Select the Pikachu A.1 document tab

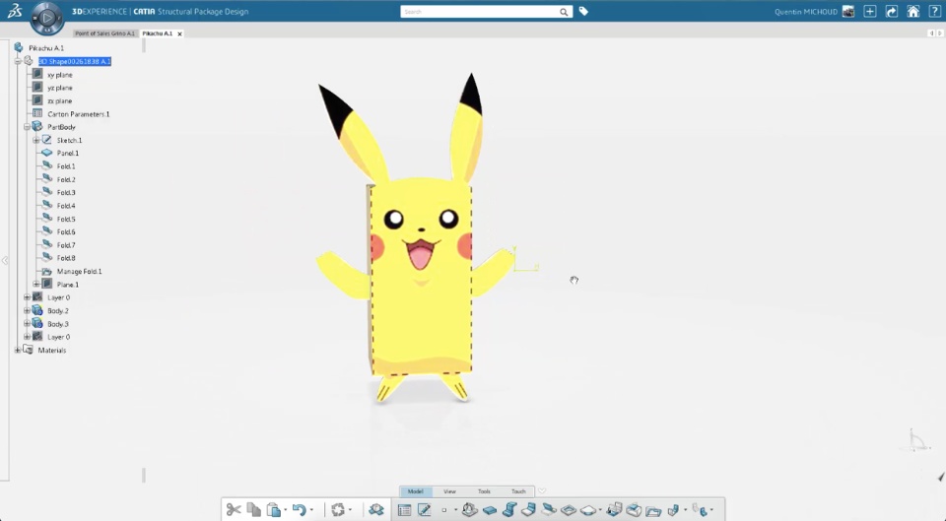click(x=158, y=33)
